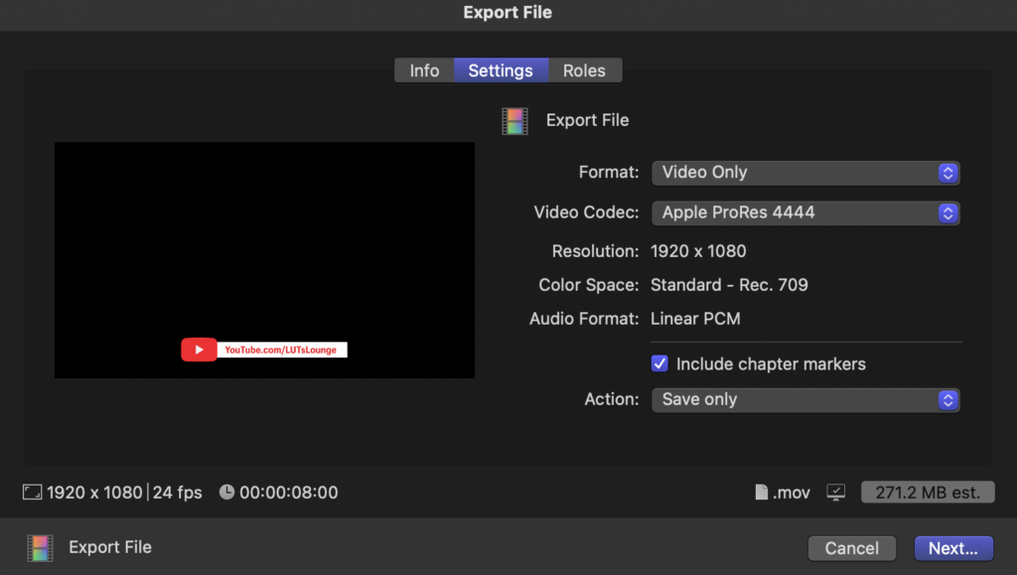Click the YouTube.com/LUTsLounge text in the preview
The image size is (1017, 575).
coord(281,350)
